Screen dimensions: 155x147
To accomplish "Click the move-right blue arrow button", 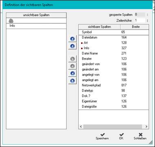I will coord(73,39).
